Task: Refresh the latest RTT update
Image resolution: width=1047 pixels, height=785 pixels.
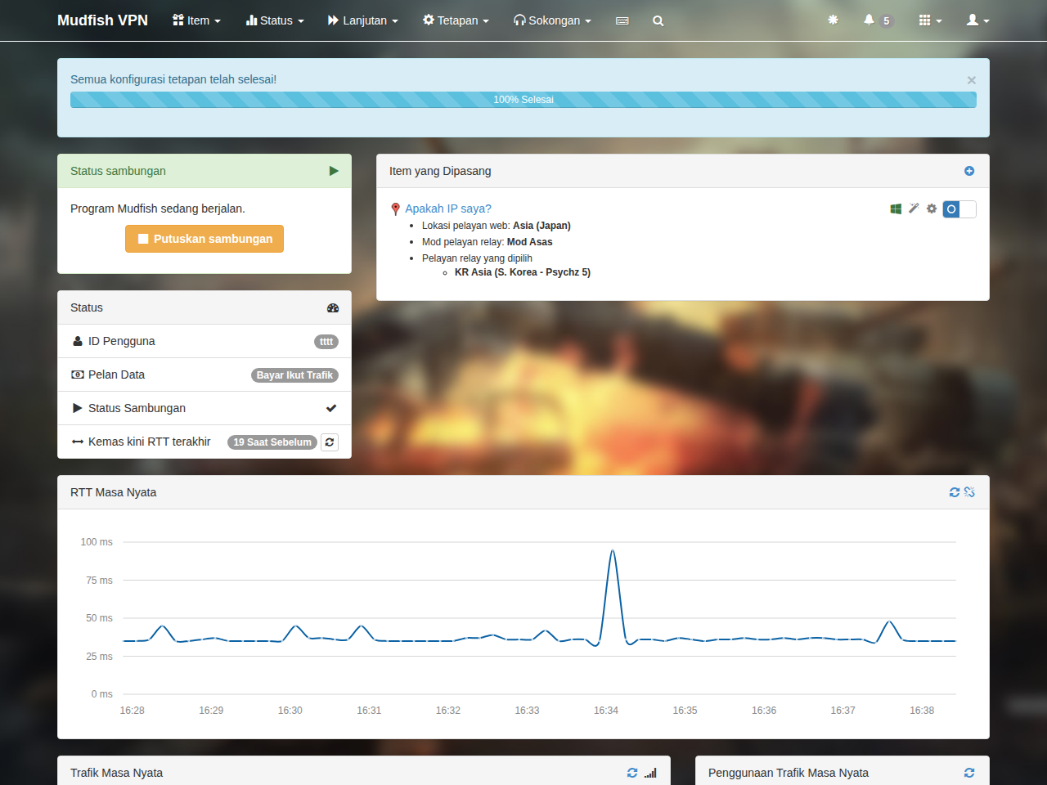Action: (x=330, y=442)
